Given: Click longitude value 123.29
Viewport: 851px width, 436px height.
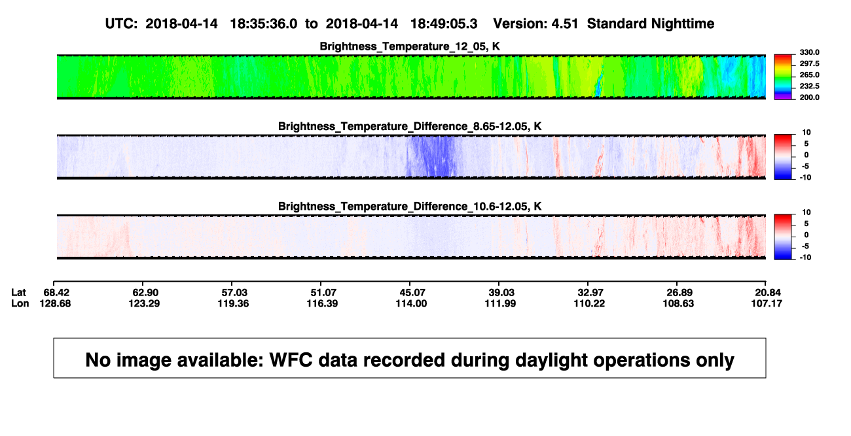Looking at the screenshot, I should (x=145, y=303).
